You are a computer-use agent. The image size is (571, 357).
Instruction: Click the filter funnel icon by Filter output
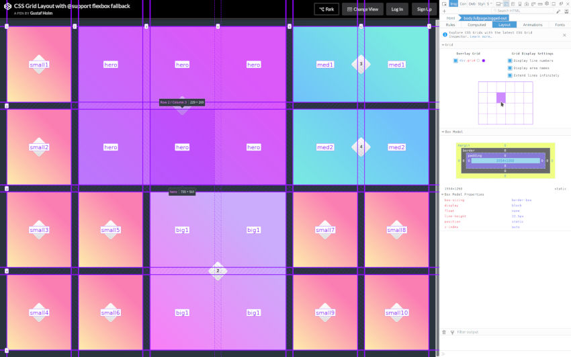pyautogui.click(x=452, y=332)
